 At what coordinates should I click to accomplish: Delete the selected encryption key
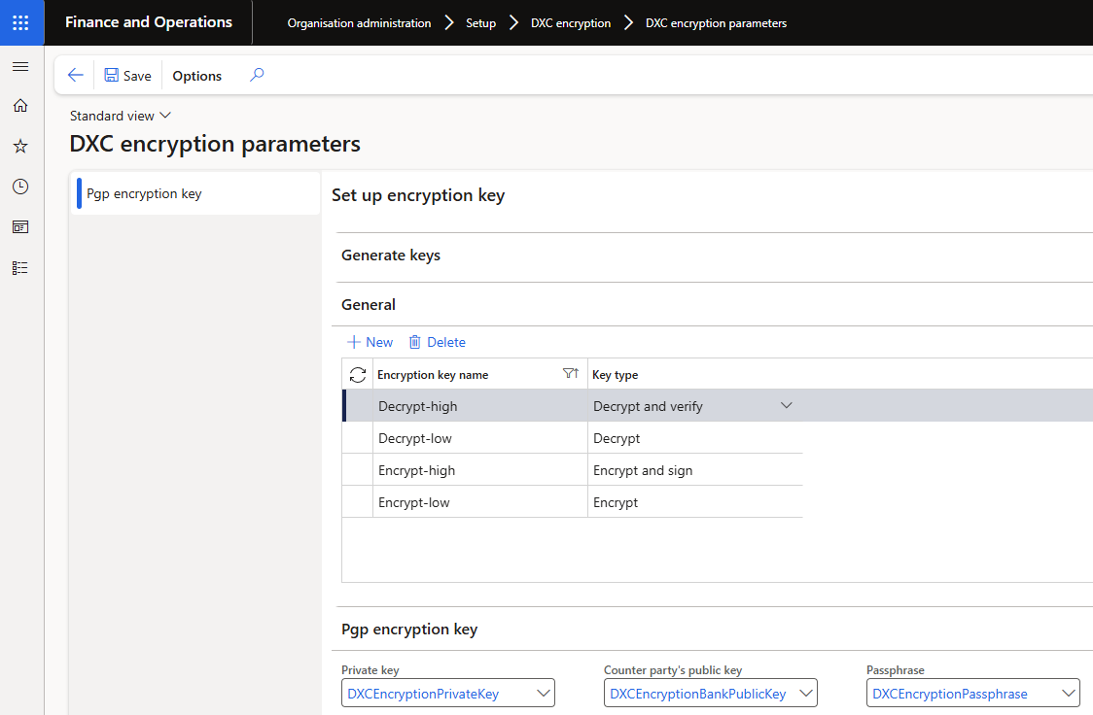tap(437, 342)
